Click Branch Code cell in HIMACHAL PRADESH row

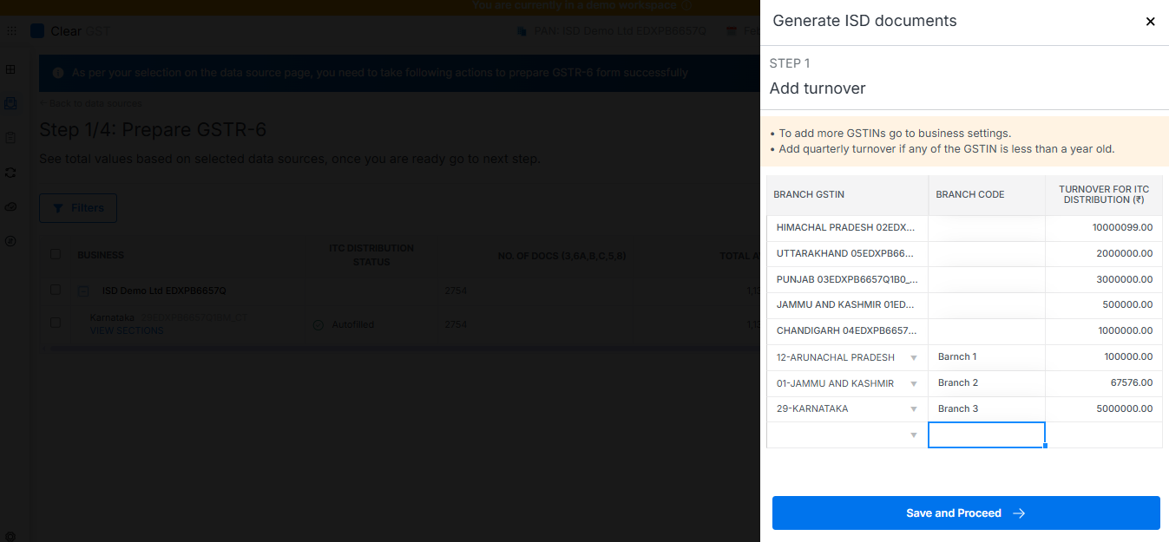pos(987,228)
